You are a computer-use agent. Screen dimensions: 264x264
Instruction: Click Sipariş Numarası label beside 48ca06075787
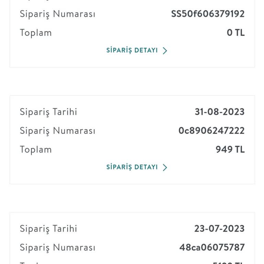click(57, 247)
